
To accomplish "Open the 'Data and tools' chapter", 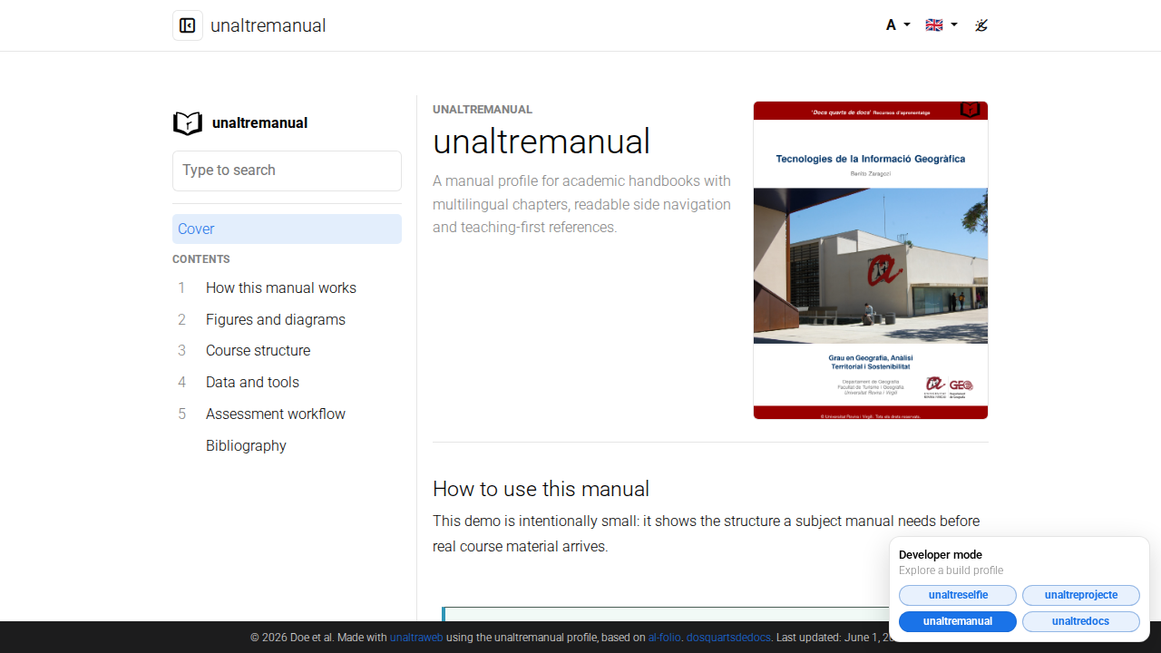I will click(252, 383).
